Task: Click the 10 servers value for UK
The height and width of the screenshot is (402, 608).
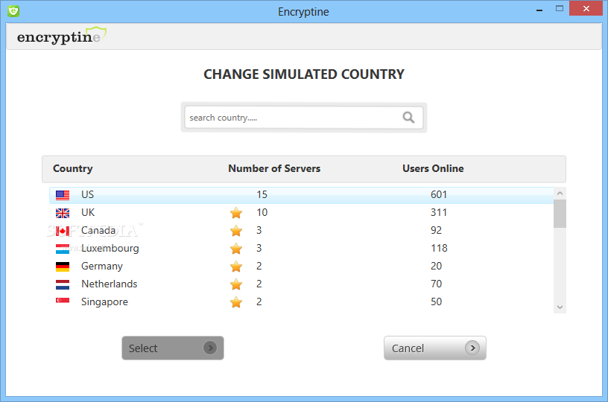Action: (262, 212)
